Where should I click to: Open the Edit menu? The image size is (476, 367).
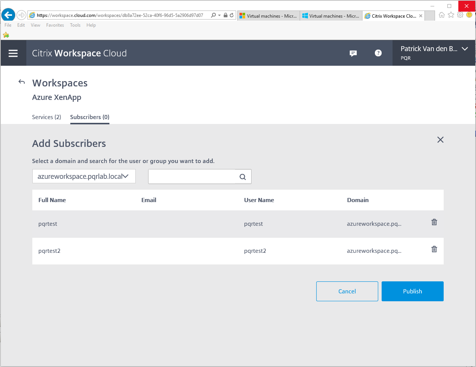21,25
